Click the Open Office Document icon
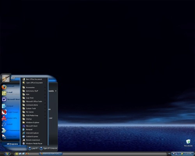The height and width of the screenshot is (156, 195). (24, 83)
